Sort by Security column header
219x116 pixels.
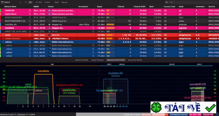click(212, 7)
